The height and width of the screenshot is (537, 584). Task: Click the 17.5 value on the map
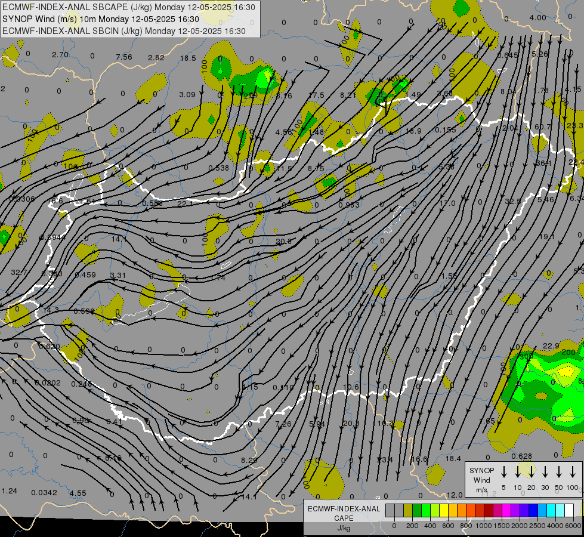(316, 95)
